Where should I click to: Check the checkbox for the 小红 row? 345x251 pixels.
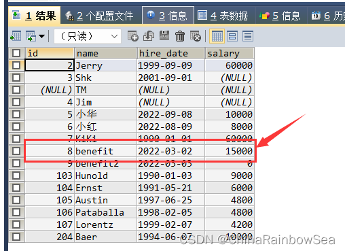pos(16,127)
